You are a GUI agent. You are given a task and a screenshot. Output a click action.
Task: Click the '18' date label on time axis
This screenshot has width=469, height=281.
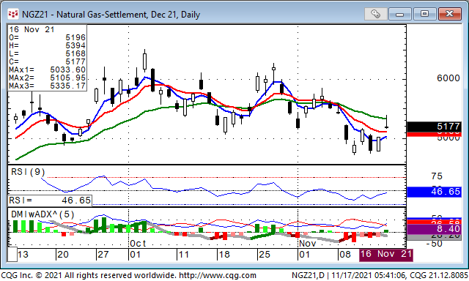tap(224, 255)
